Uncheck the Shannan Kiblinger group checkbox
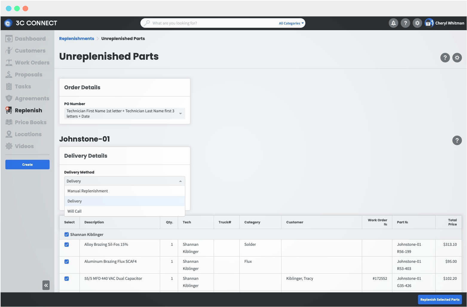467x307 pixels. [66, 234]
